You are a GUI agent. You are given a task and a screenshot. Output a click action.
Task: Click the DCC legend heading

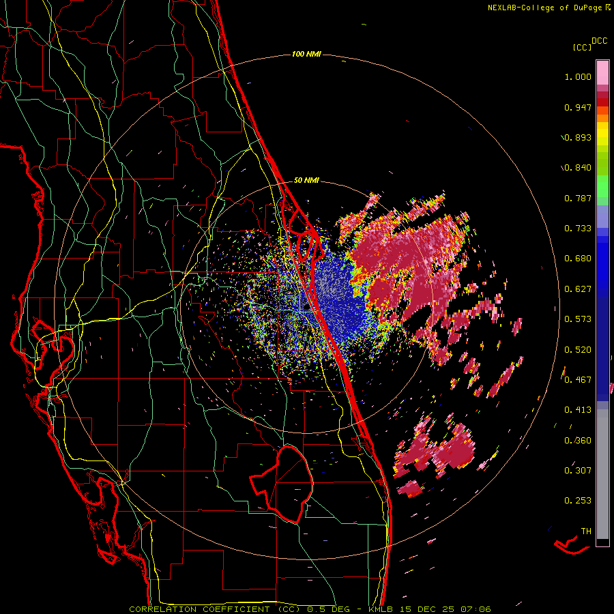[x=599, y=41]
